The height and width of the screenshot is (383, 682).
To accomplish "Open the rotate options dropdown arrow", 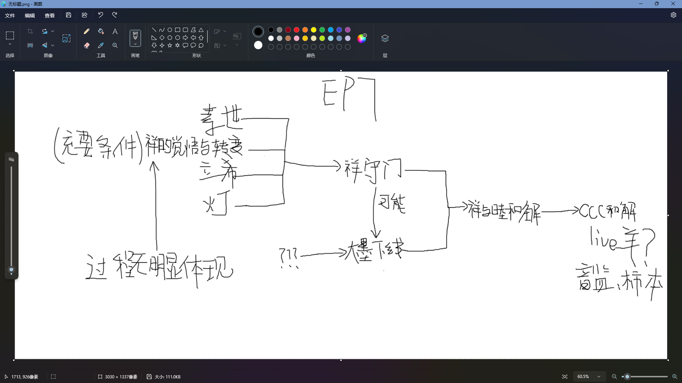I will click(53, 31).
